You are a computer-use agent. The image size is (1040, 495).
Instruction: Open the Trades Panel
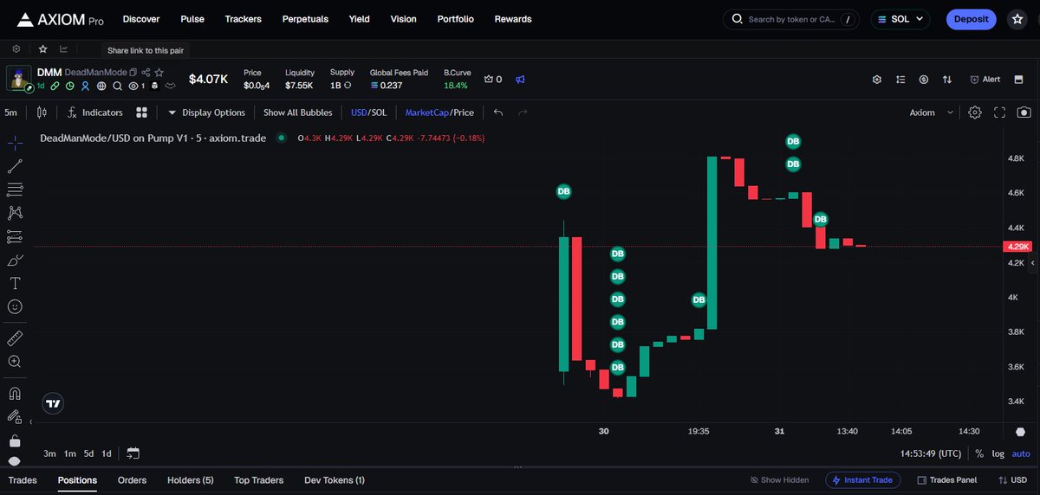947,479
